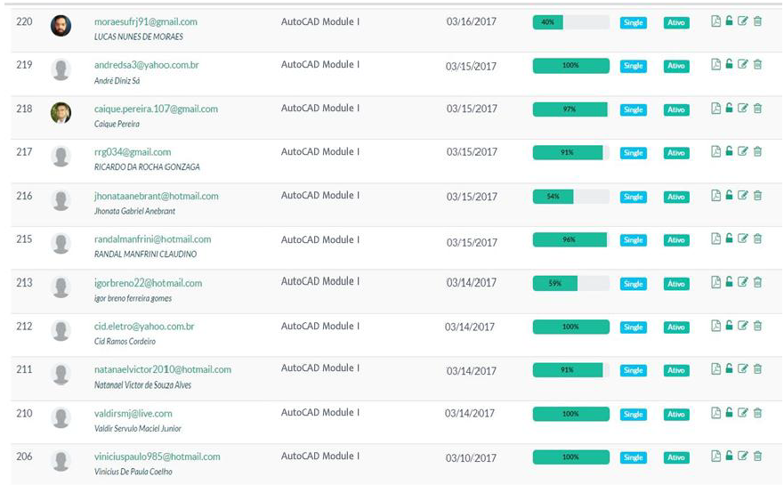Toggle the lock icon for row 220
Image resolution: width=784 pixels, height=485 pixels.
point(729,21)
